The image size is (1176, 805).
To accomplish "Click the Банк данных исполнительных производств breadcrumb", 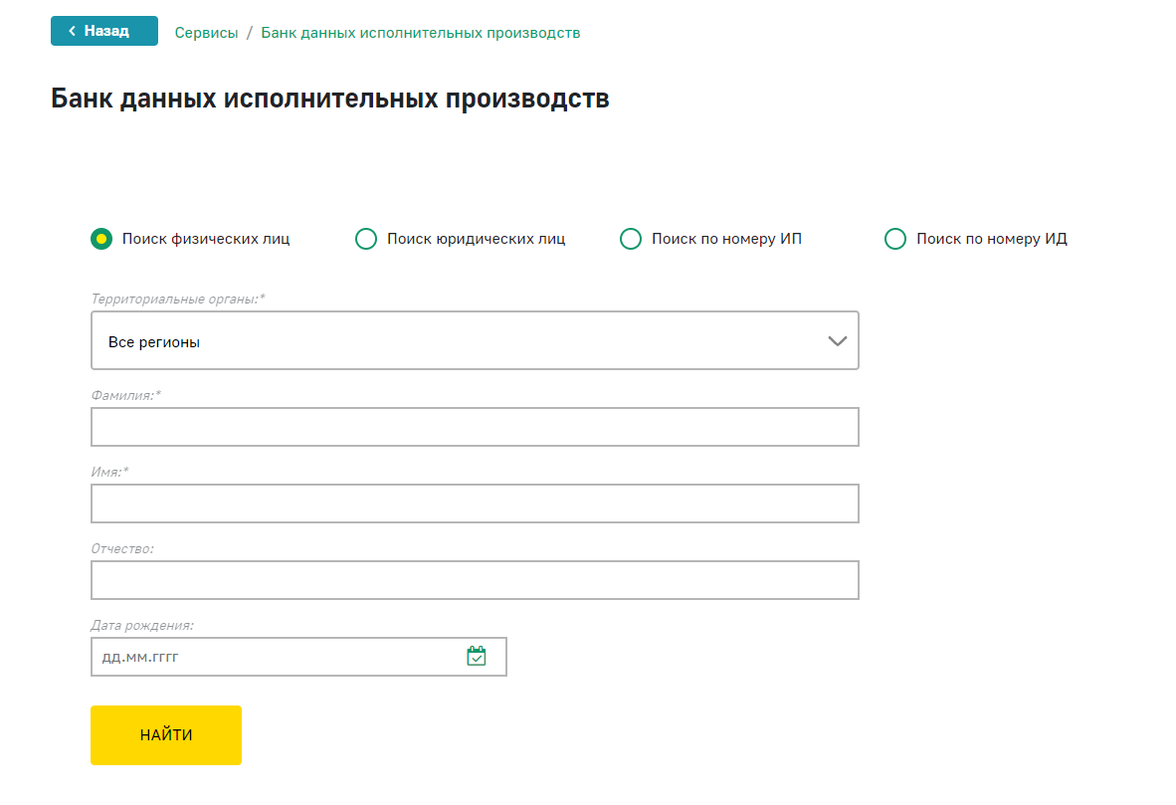I will click(x=418, y=32).
